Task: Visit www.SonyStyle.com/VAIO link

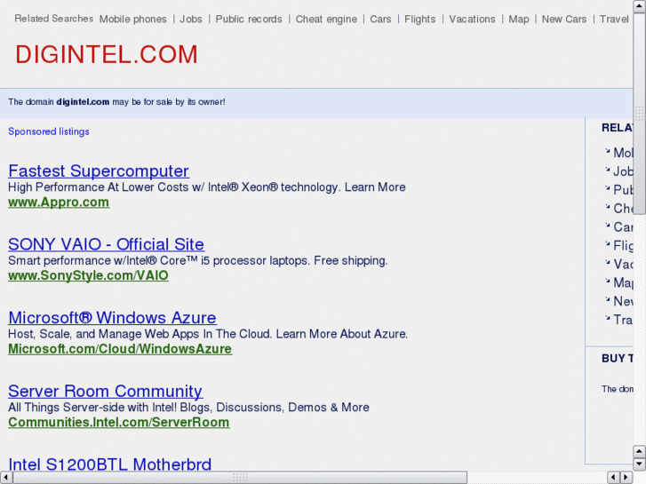Action: coord(88,275)
